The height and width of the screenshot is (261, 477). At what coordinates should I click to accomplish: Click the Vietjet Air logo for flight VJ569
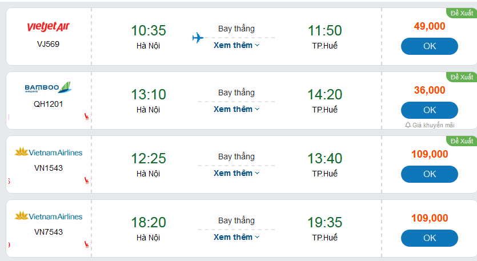pos(49,27)
